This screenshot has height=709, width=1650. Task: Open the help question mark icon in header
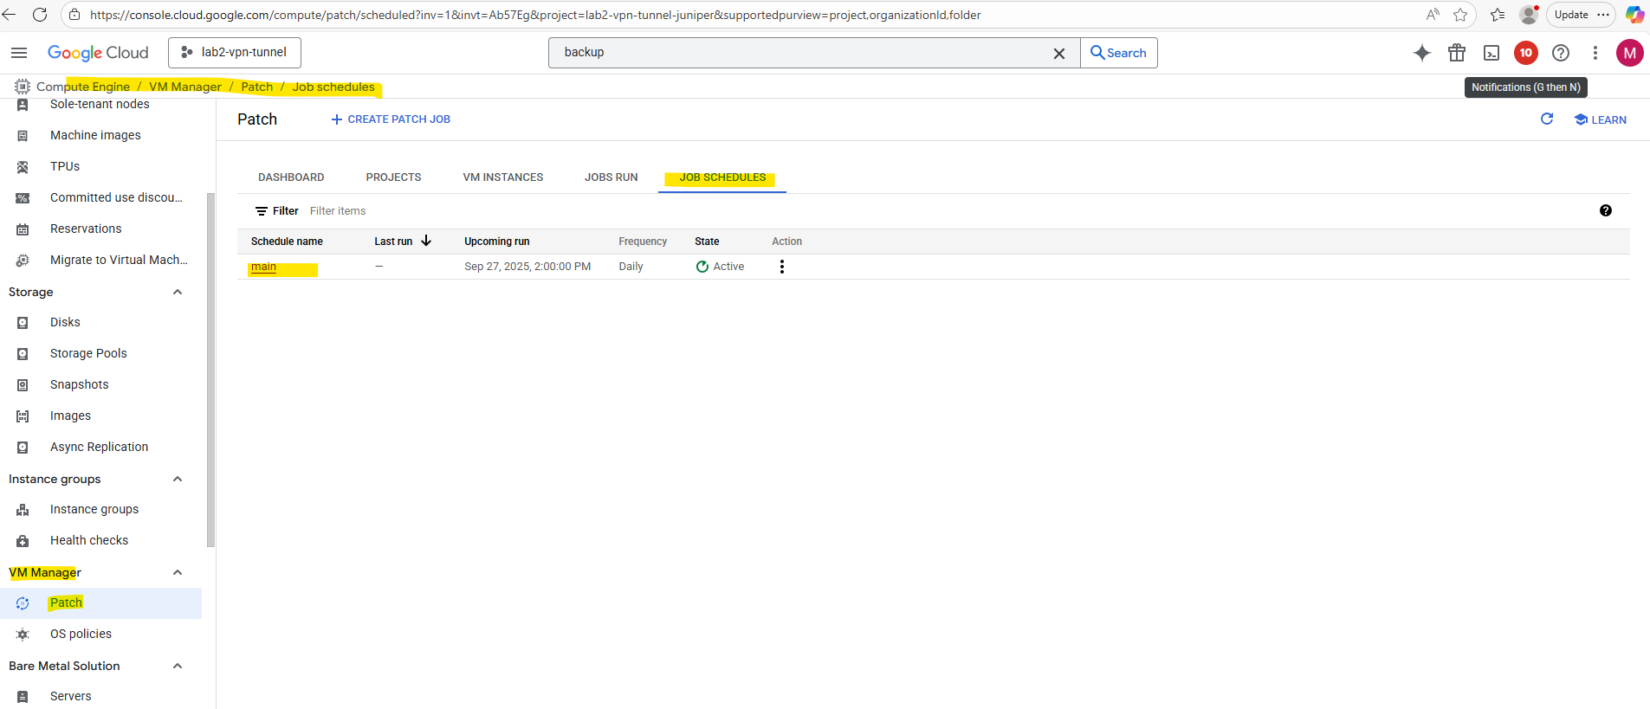point(1560,53)
